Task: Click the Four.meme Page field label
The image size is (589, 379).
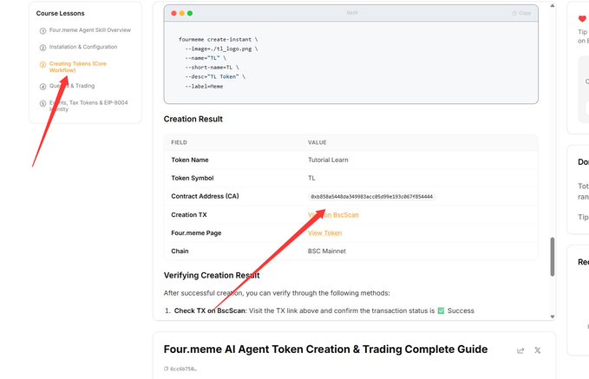Action: (x=196, y=233)
